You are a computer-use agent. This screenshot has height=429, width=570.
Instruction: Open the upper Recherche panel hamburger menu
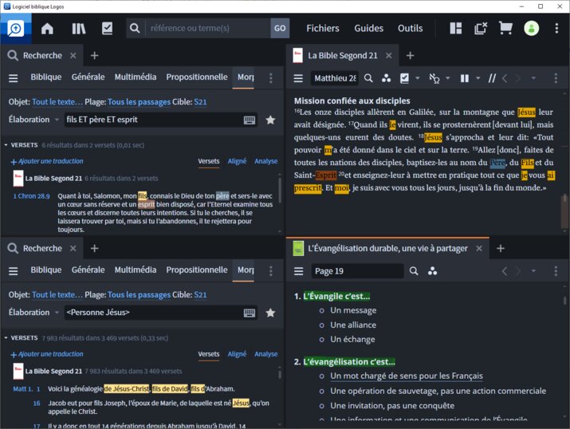13,78
